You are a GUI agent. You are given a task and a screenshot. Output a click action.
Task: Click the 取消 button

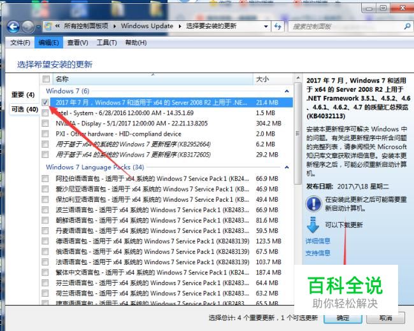point(385,318)
